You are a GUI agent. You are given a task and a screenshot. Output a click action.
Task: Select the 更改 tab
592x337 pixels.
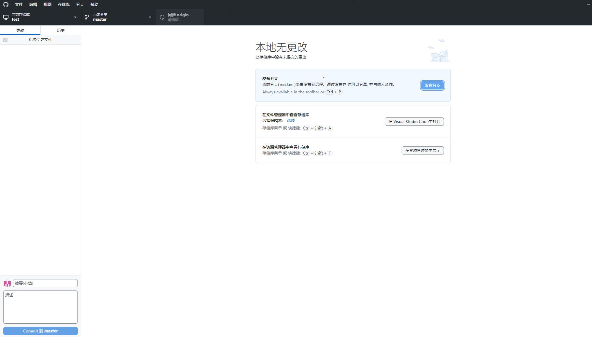(20, 30)
